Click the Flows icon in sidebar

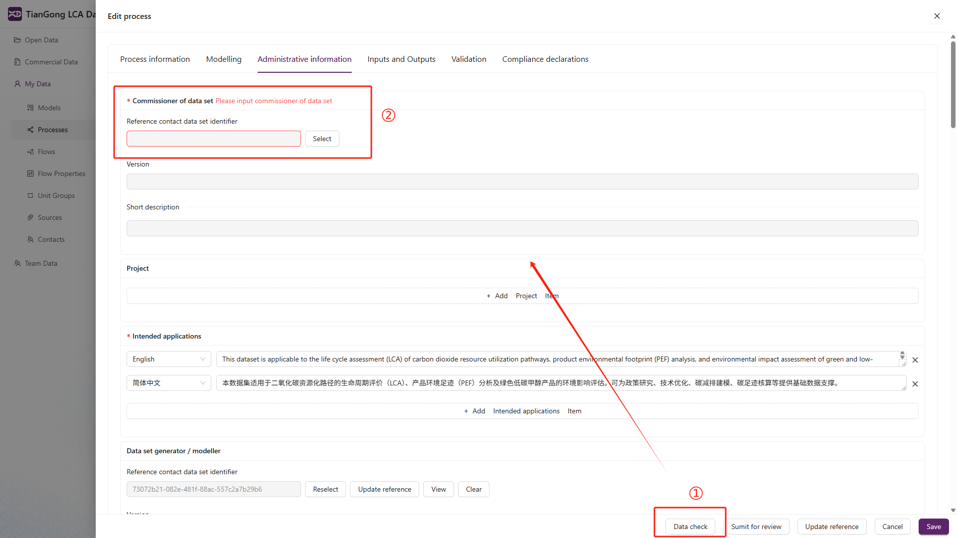(30, 152)
